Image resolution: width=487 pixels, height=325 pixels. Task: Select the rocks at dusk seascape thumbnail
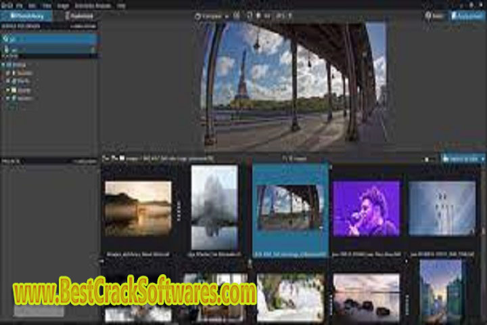366,298
